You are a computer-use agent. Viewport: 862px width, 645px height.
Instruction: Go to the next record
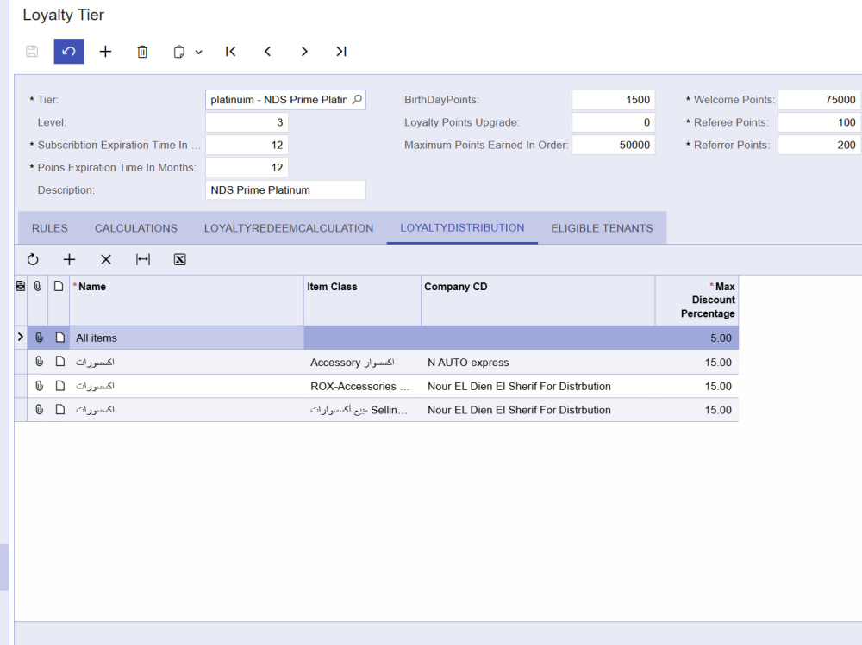point(304,52)
